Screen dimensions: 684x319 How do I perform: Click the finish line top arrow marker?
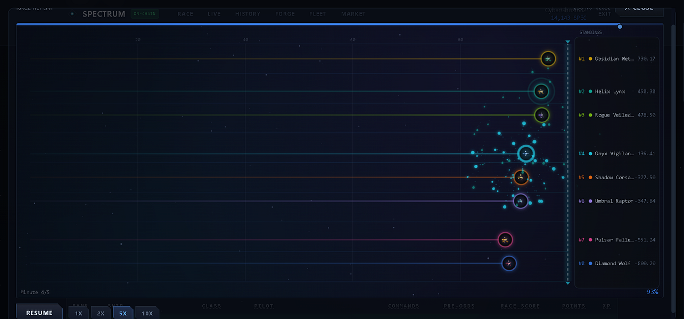pyautogui.click(x=568, y=42)
